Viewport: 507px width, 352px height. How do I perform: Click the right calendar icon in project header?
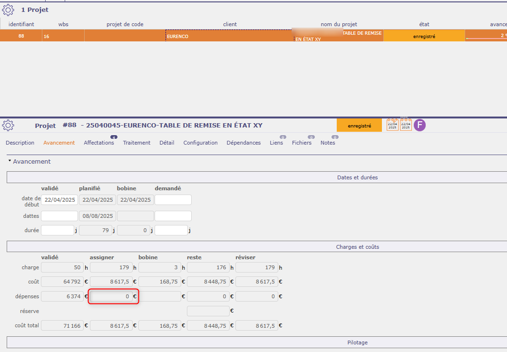[406, 125]
